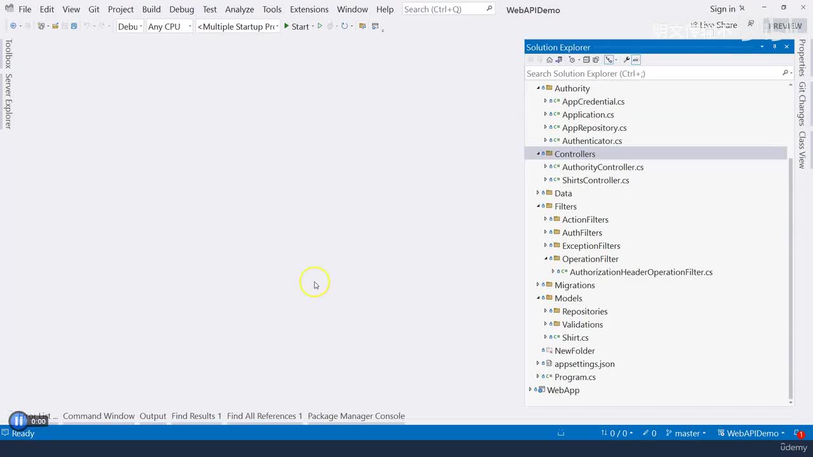Viewport: 813px width, 457px height.
Task: Open Properties with the wrench icon
Action: (x=626, y=60)
